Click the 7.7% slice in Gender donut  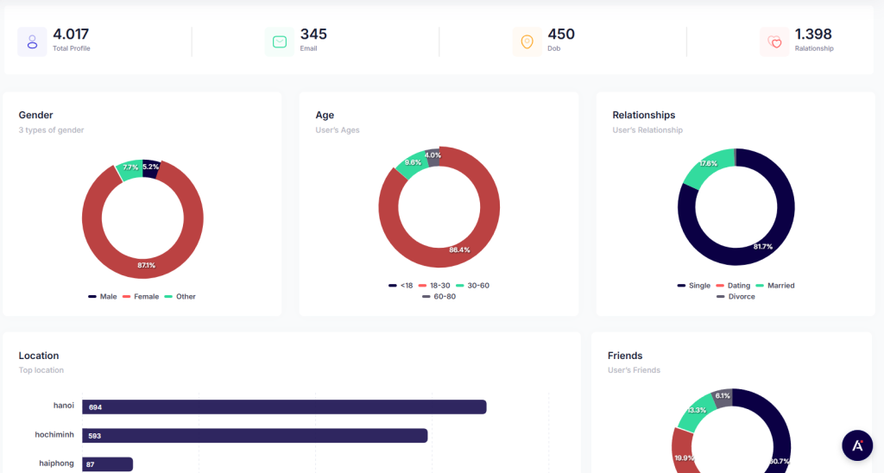tap(130, 168)
